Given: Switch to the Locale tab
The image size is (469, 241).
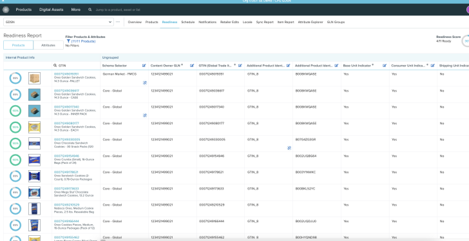Looking at the screenshot, I should pyautogui.click(x=247, y=22).
